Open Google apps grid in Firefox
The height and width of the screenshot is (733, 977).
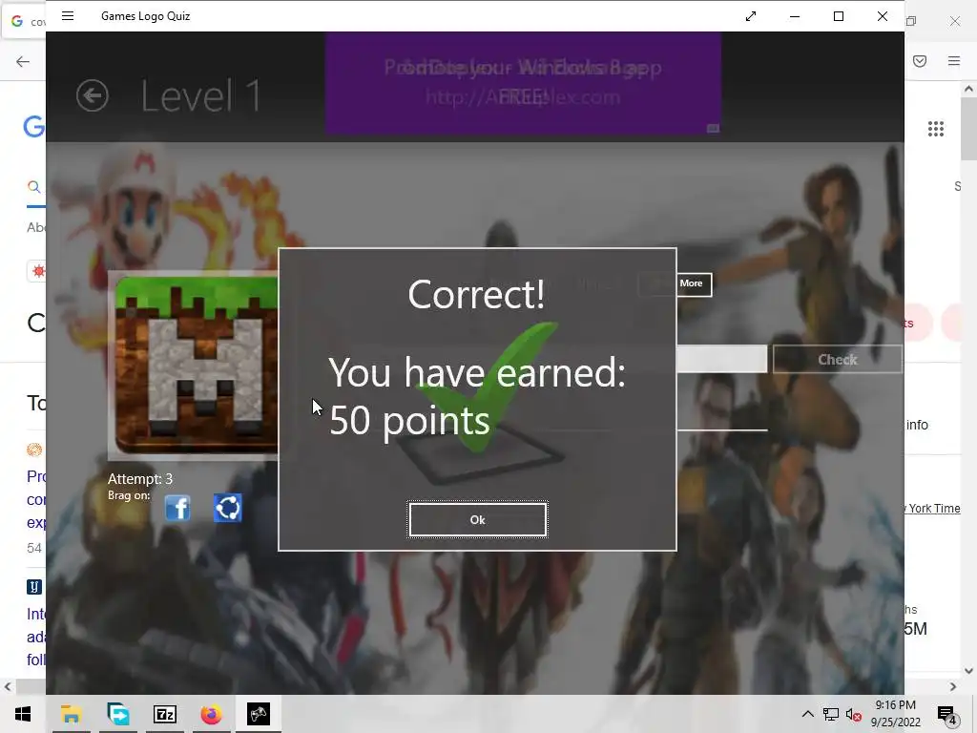pyautogui.click(x=936, y=129)
